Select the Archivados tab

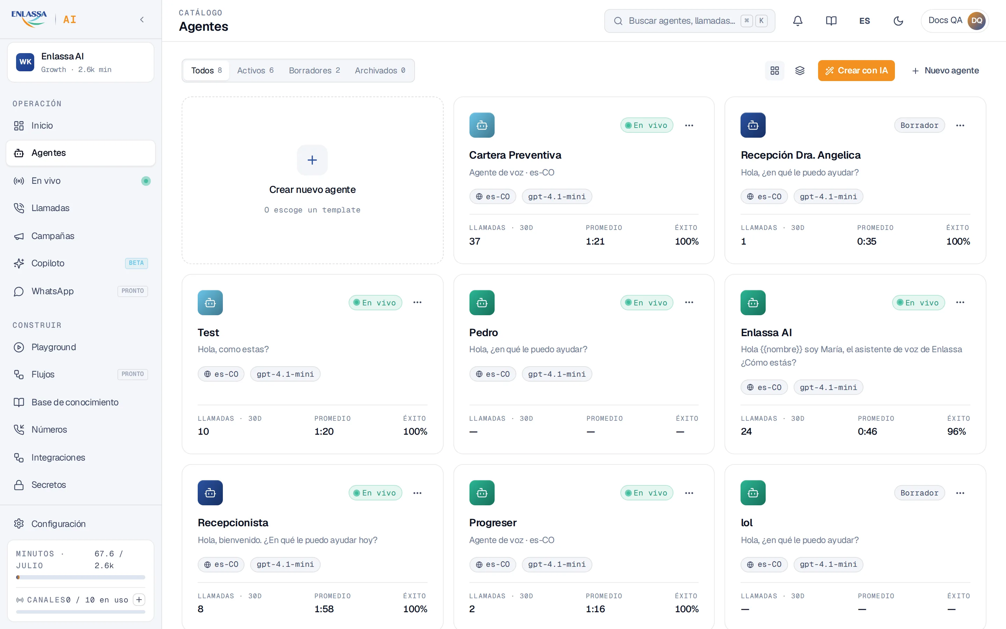[x=380, y=70]
